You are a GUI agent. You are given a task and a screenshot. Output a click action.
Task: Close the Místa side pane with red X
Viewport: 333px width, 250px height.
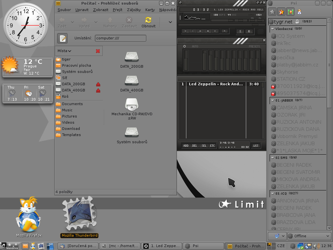98,51
